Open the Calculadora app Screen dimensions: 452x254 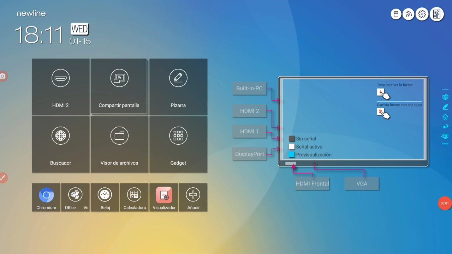pyautogui.click(x=134, y=197)
